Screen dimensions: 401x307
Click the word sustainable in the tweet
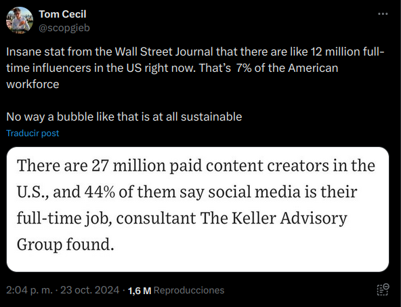[x=211, y=117]
